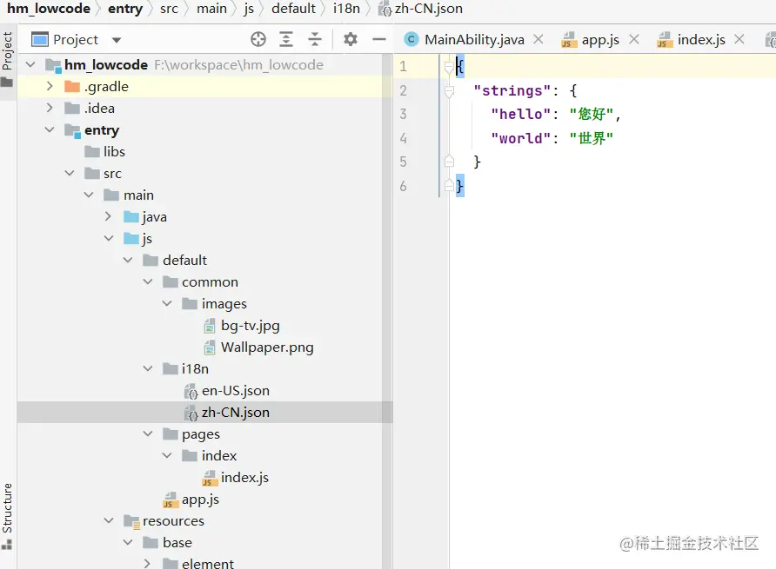This screenshot has height=569, width=776.
Task: Select bg-tv.jpg image file
Action: pyautogui.click(x=250, y=325)
